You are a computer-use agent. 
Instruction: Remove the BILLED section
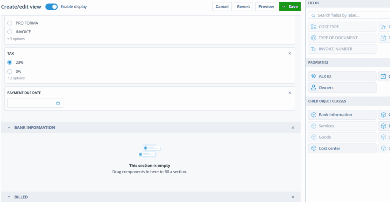click(293, 197)
